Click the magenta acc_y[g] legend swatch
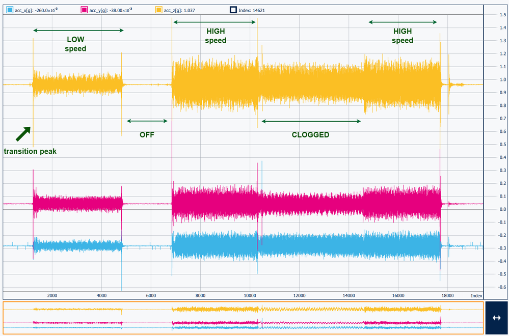This screenshot has width=509, height=336. pos(85,9)
